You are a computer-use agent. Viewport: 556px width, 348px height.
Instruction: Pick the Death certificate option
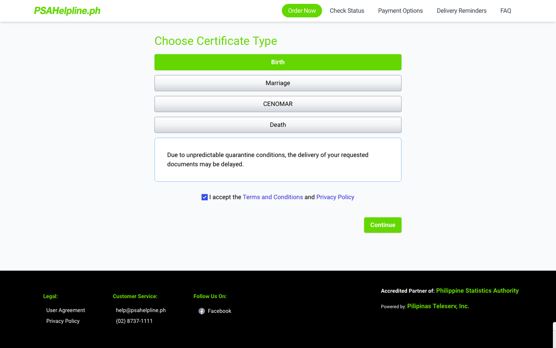click(278, 125)
